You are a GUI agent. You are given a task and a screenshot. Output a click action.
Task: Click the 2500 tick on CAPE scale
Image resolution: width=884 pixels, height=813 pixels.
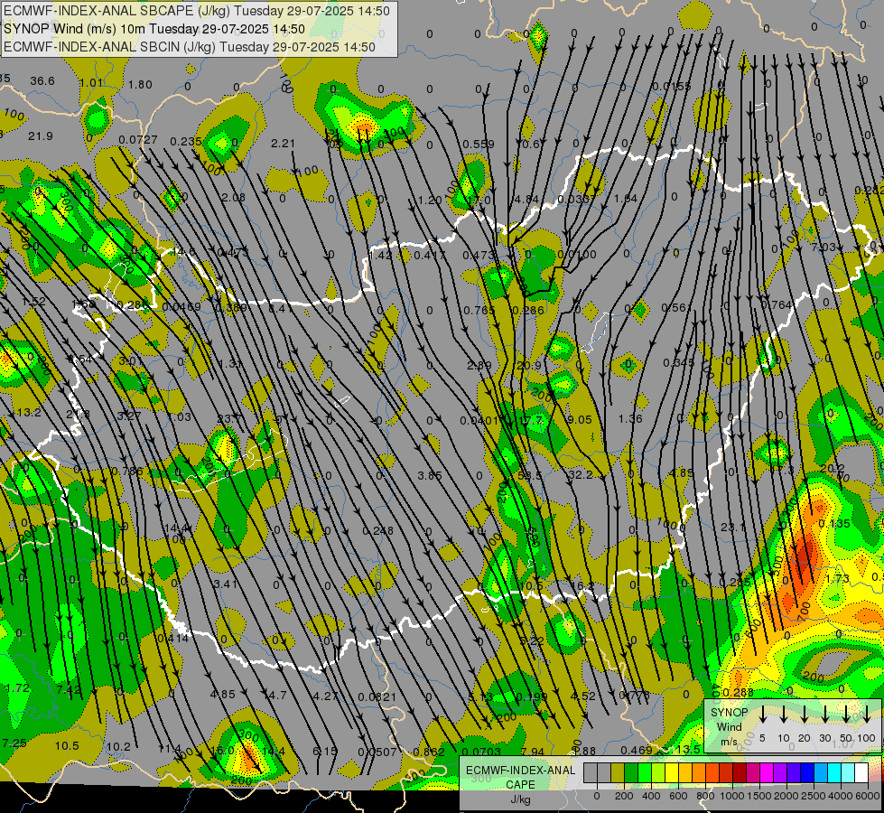[814, 796]
